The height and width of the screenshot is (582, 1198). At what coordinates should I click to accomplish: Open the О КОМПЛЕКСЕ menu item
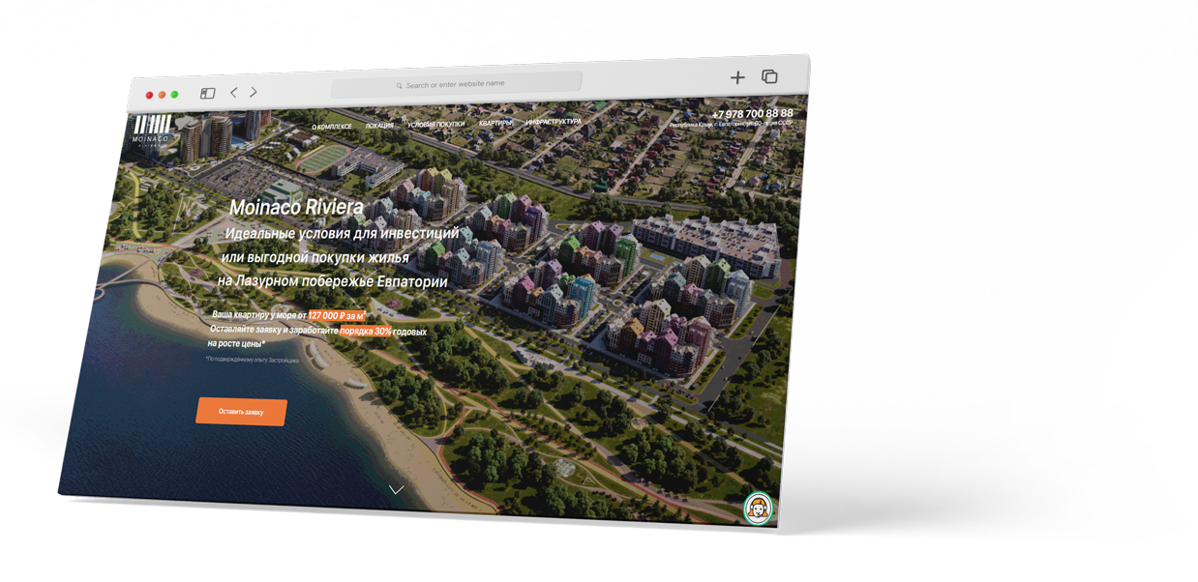332,127
